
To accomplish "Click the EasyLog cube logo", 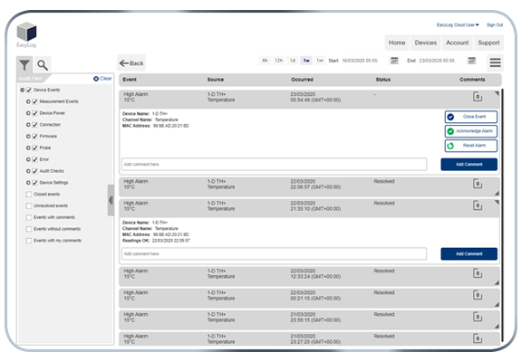I will coord(26,33).
